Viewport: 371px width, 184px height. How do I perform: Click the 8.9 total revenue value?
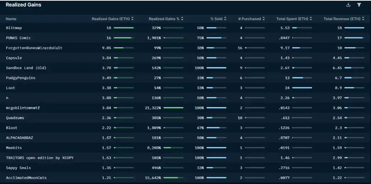click(339, 88)
